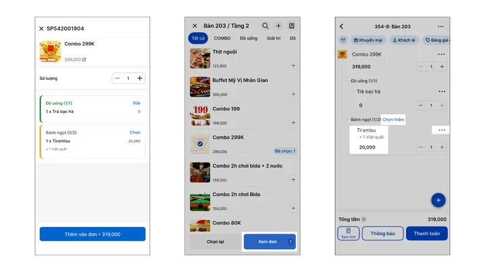Image resolution: width=485 pixels, height=272 pixels.
Task: Tap the Thông báo button
Action: (383, 234)
